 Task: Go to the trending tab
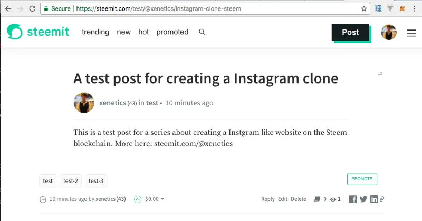point(95,32)
